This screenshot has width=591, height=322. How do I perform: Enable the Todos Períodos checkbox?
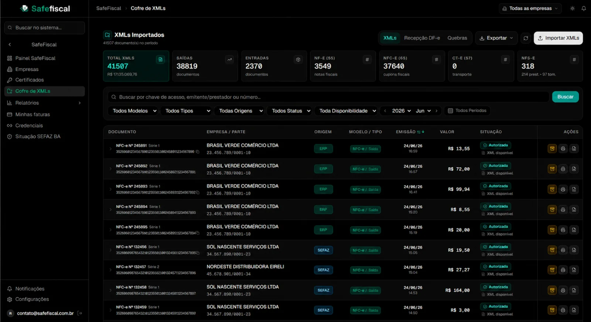coord(450,111)
